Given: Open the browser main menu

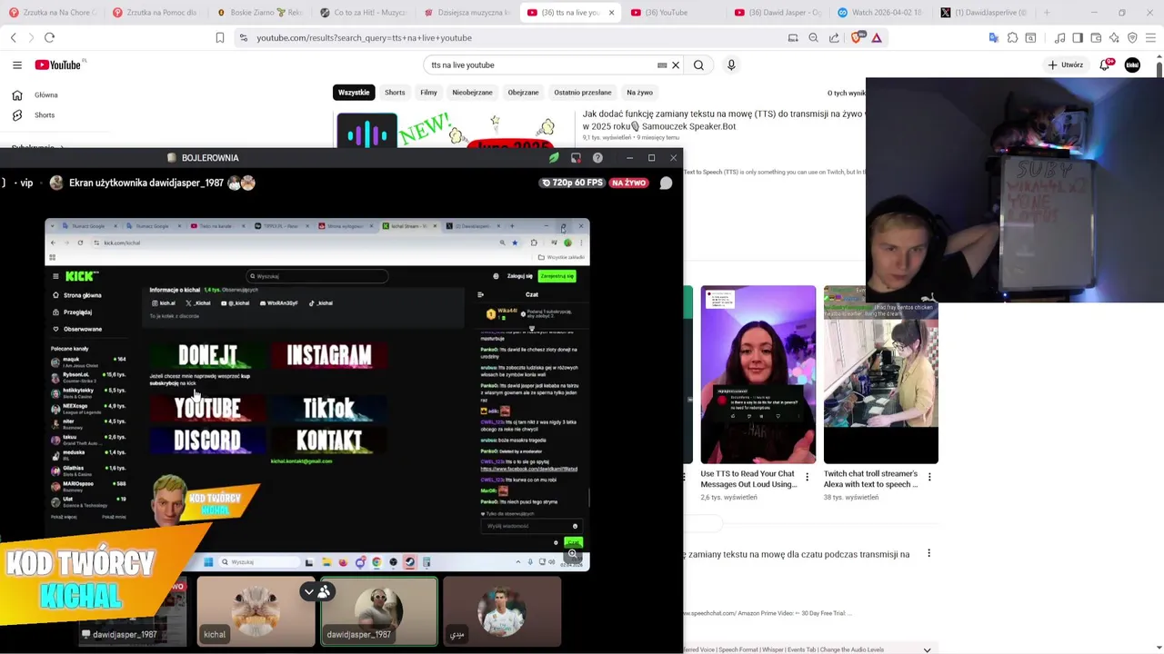Looking at the screenshot, I should (1150, 37).
